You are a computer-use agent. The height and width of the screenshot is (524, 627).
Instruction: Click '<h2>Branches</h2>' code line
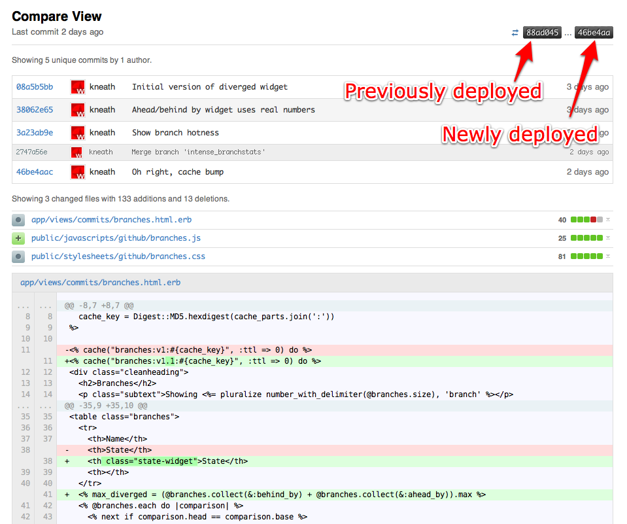(x=335, y=383)
